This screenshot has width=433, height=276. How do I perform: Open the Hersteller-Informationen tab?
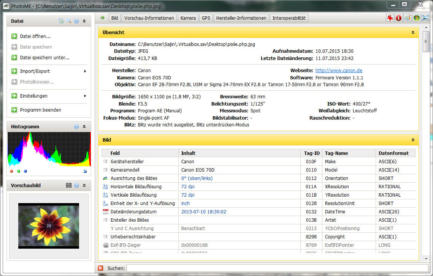pyautogui.click(x=241, y=18)
